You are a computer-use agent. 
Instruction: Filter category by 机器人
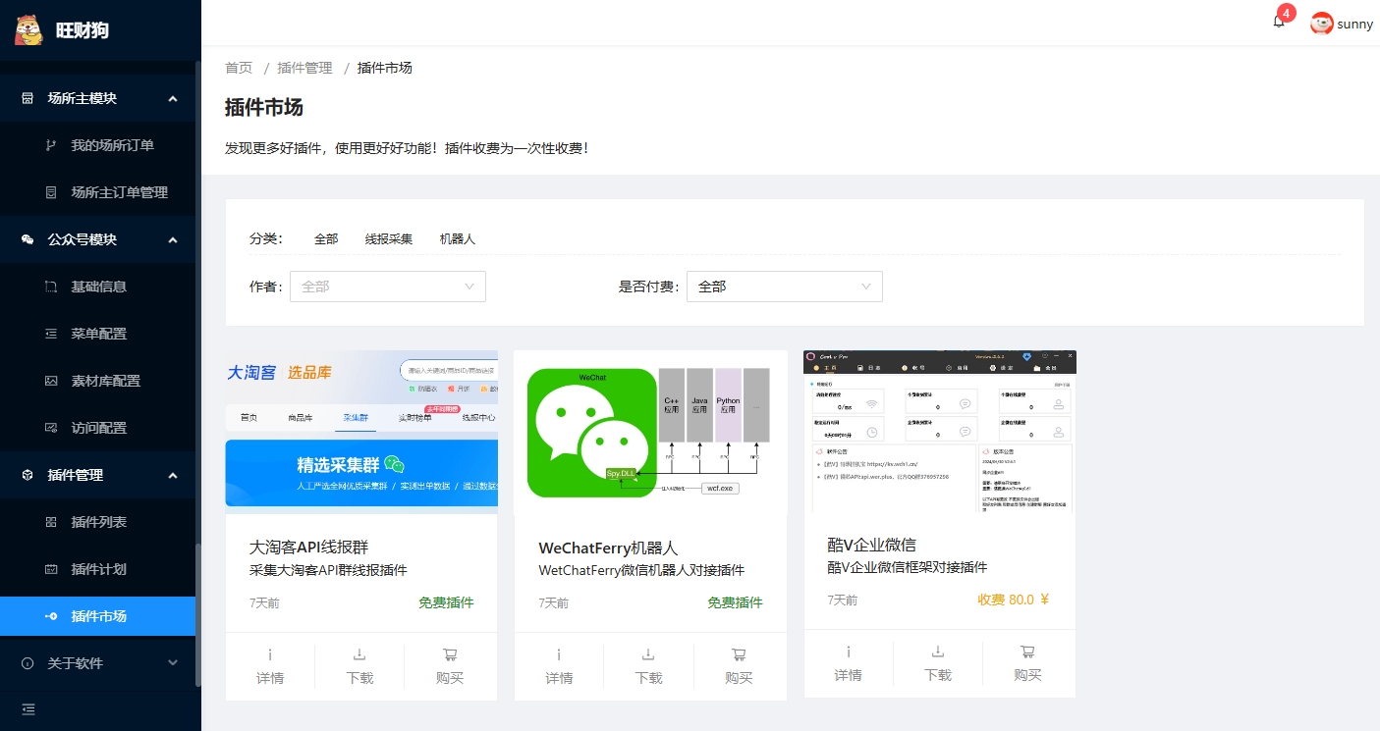tap(457, 239)
